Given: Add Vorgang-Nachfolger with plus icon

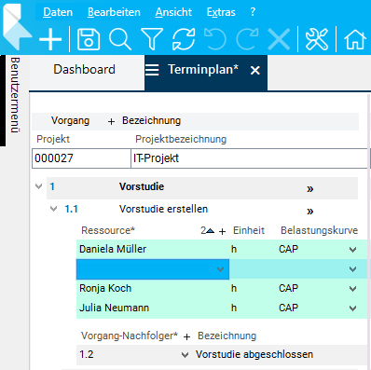Looking at the screenshot, I should pyautogui.click(x=186, y=336).
